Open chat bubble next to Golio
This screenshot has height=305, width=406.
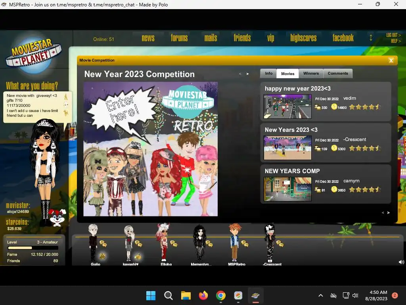103,244
